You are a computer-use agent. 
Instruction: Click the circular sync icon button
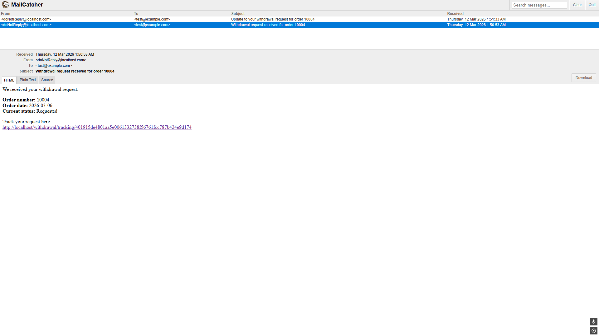pos(593,331)
